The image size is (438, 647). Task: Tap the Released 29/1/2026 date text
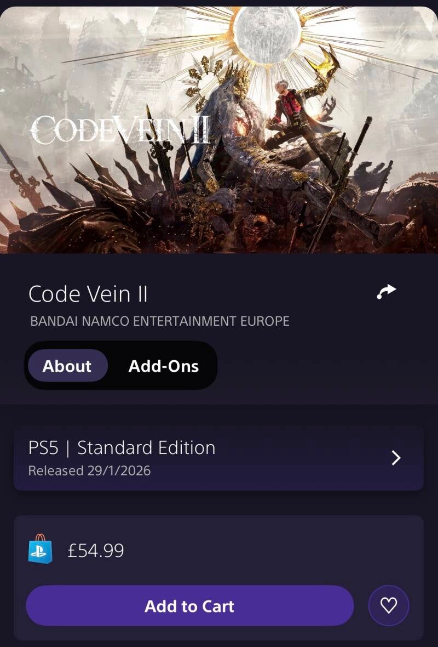pyautogui.click(x=89, y=470)
